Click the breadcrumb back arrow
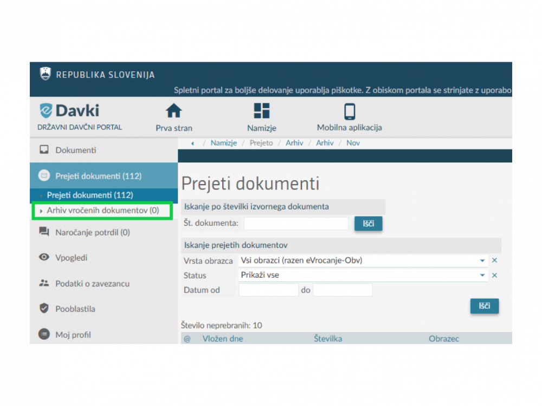Viewport: 542px width, 406px height. [192, 143]
